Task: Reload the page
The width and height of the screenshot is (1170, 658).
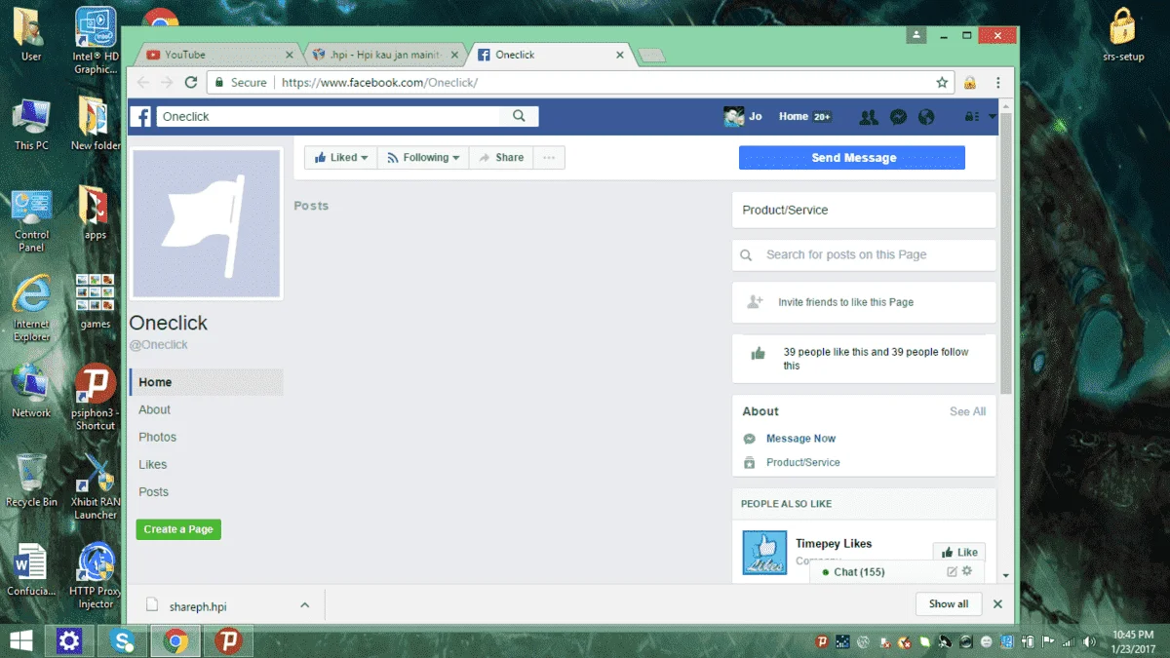Action: click(191, 83)
